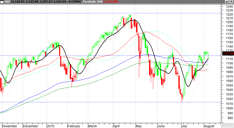This screenshot has height=128, width=234.
Task: Click the 1030 price axis label
Action: [x=229, y=94]
